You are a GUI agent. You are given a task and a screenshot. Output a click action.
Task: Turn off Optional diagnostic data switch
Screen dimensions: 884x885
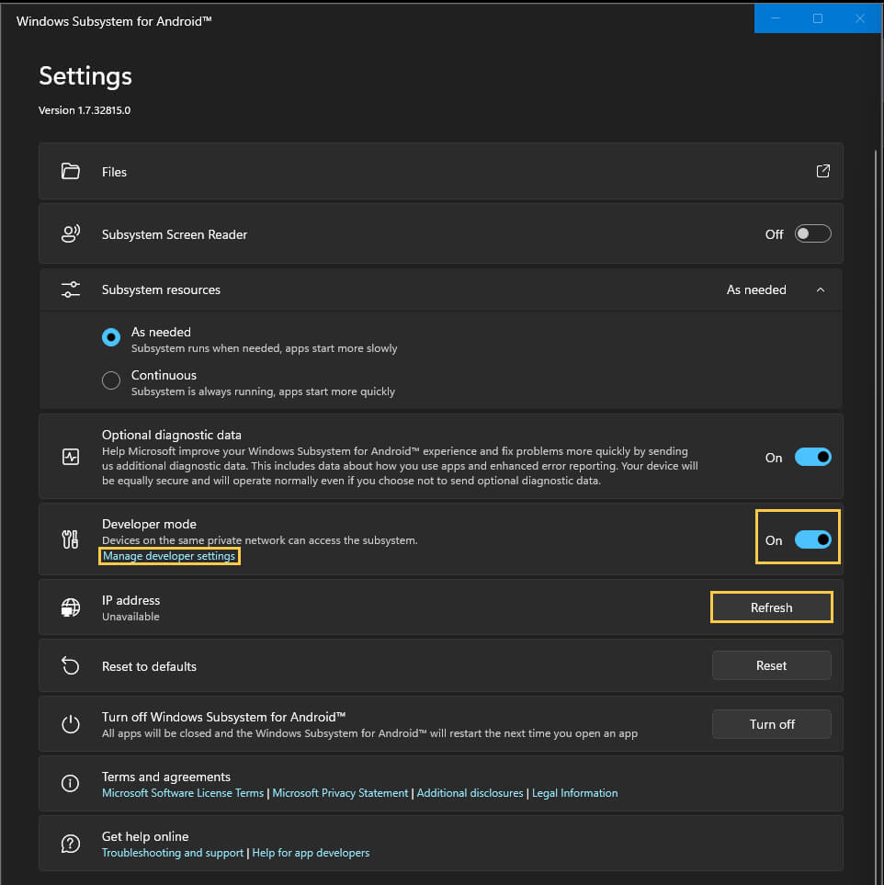[812, 457]
